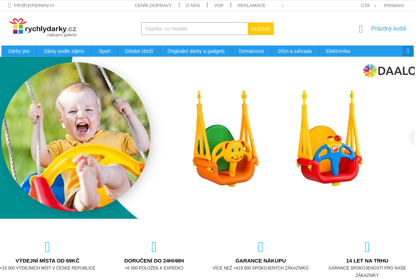Click icon above Doručení do 24h/48h

tap(154, 247)
